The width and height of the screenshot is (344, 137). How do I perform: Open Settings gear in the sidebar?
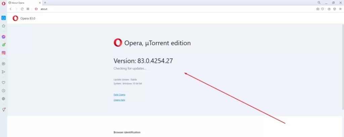click(3, 99)
